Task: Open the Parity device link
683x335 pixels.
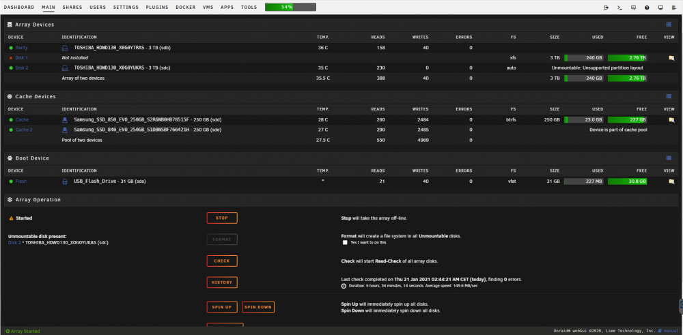Action: click(21, 48)
